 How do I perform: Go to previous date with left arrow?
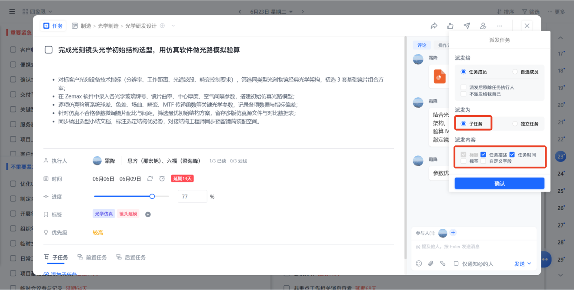(240, 12)
